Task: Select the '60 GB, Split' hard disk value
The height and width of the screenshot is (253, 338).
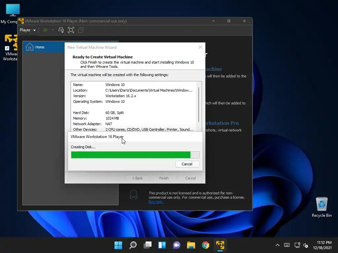Action: click(x=115, y=113)
